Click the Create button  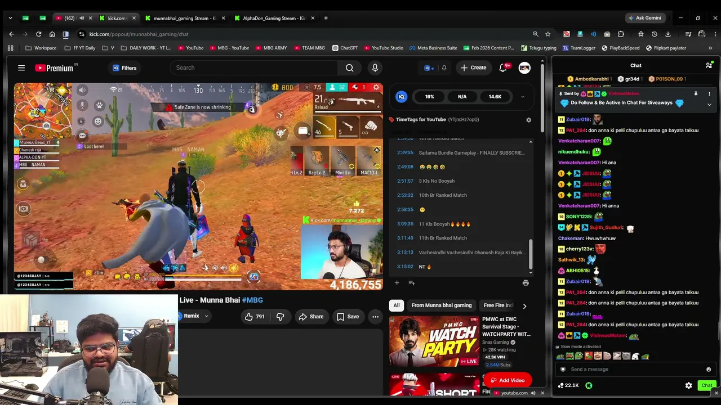(x=473, y=68)
